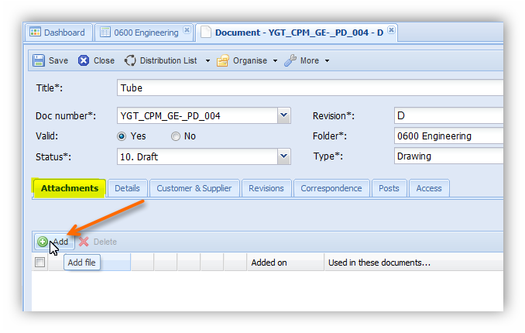Select the No radio button for Valid
This screenshot has width=525, height=333.
[x=176, y=136]
